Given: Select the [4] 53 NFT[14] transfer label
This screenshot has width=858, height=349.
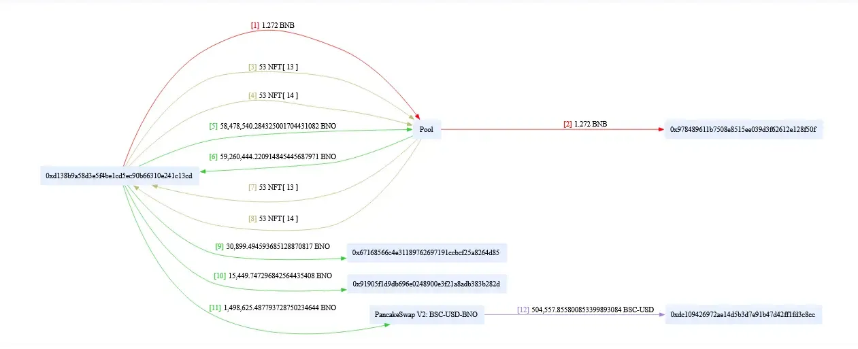Looking at the screenshot, I should click(x=273, y=96).
